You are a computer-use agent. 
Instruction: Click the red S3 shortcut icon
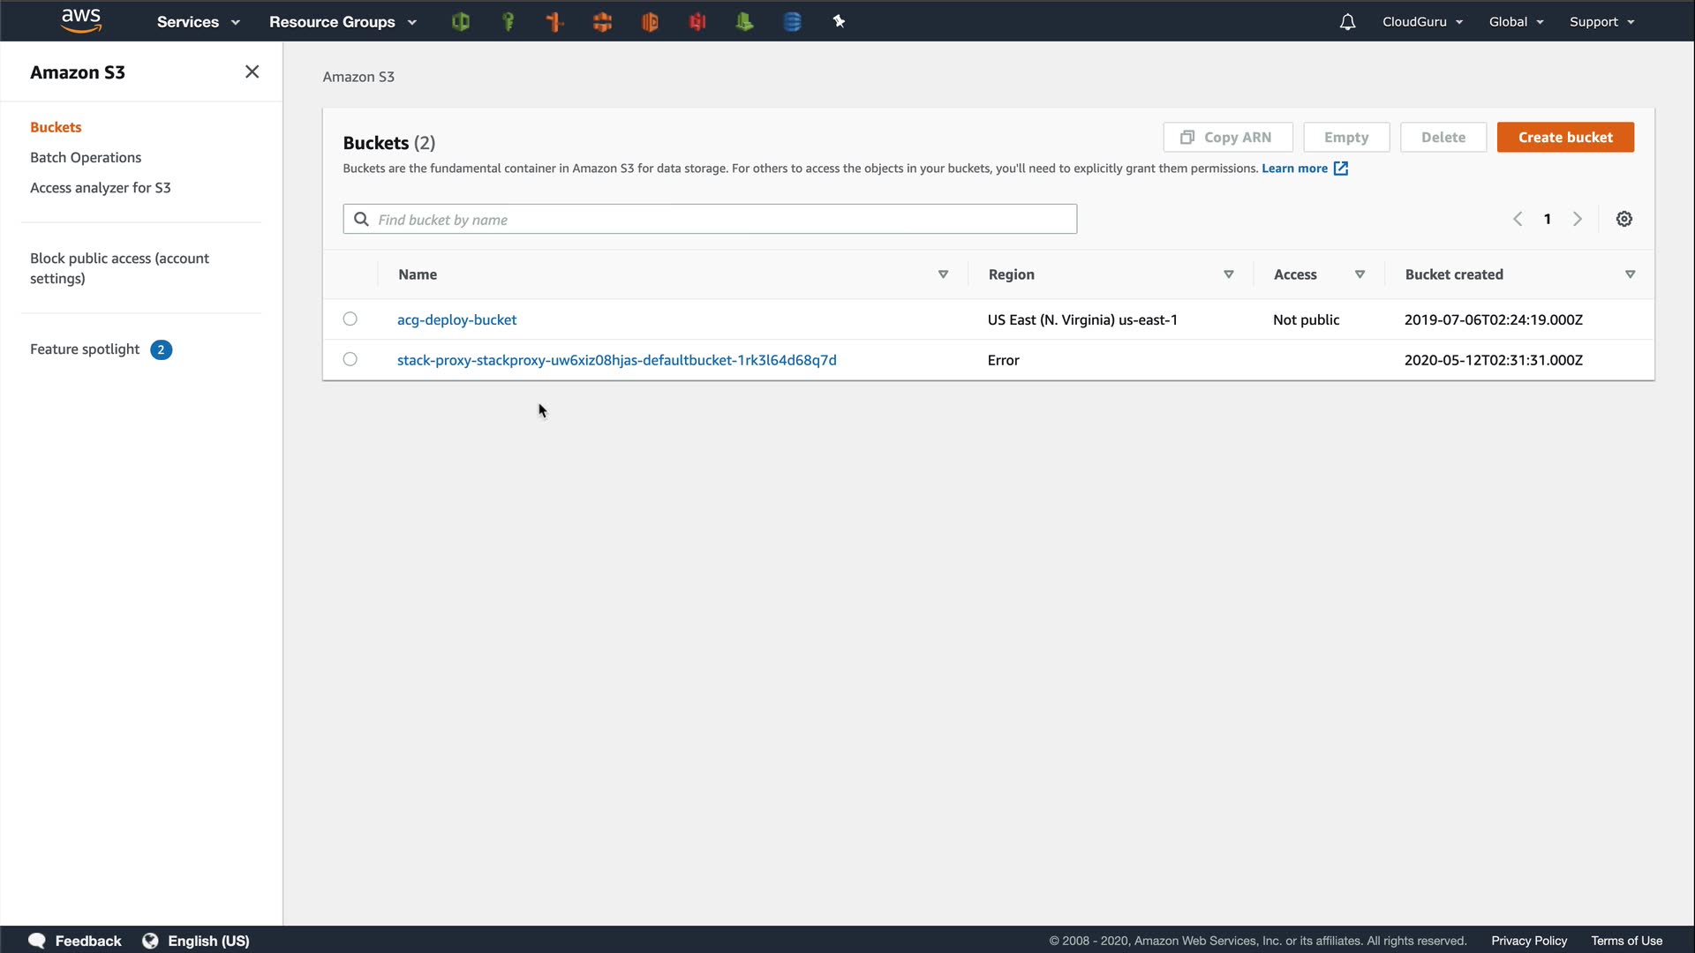click(697, 22)
